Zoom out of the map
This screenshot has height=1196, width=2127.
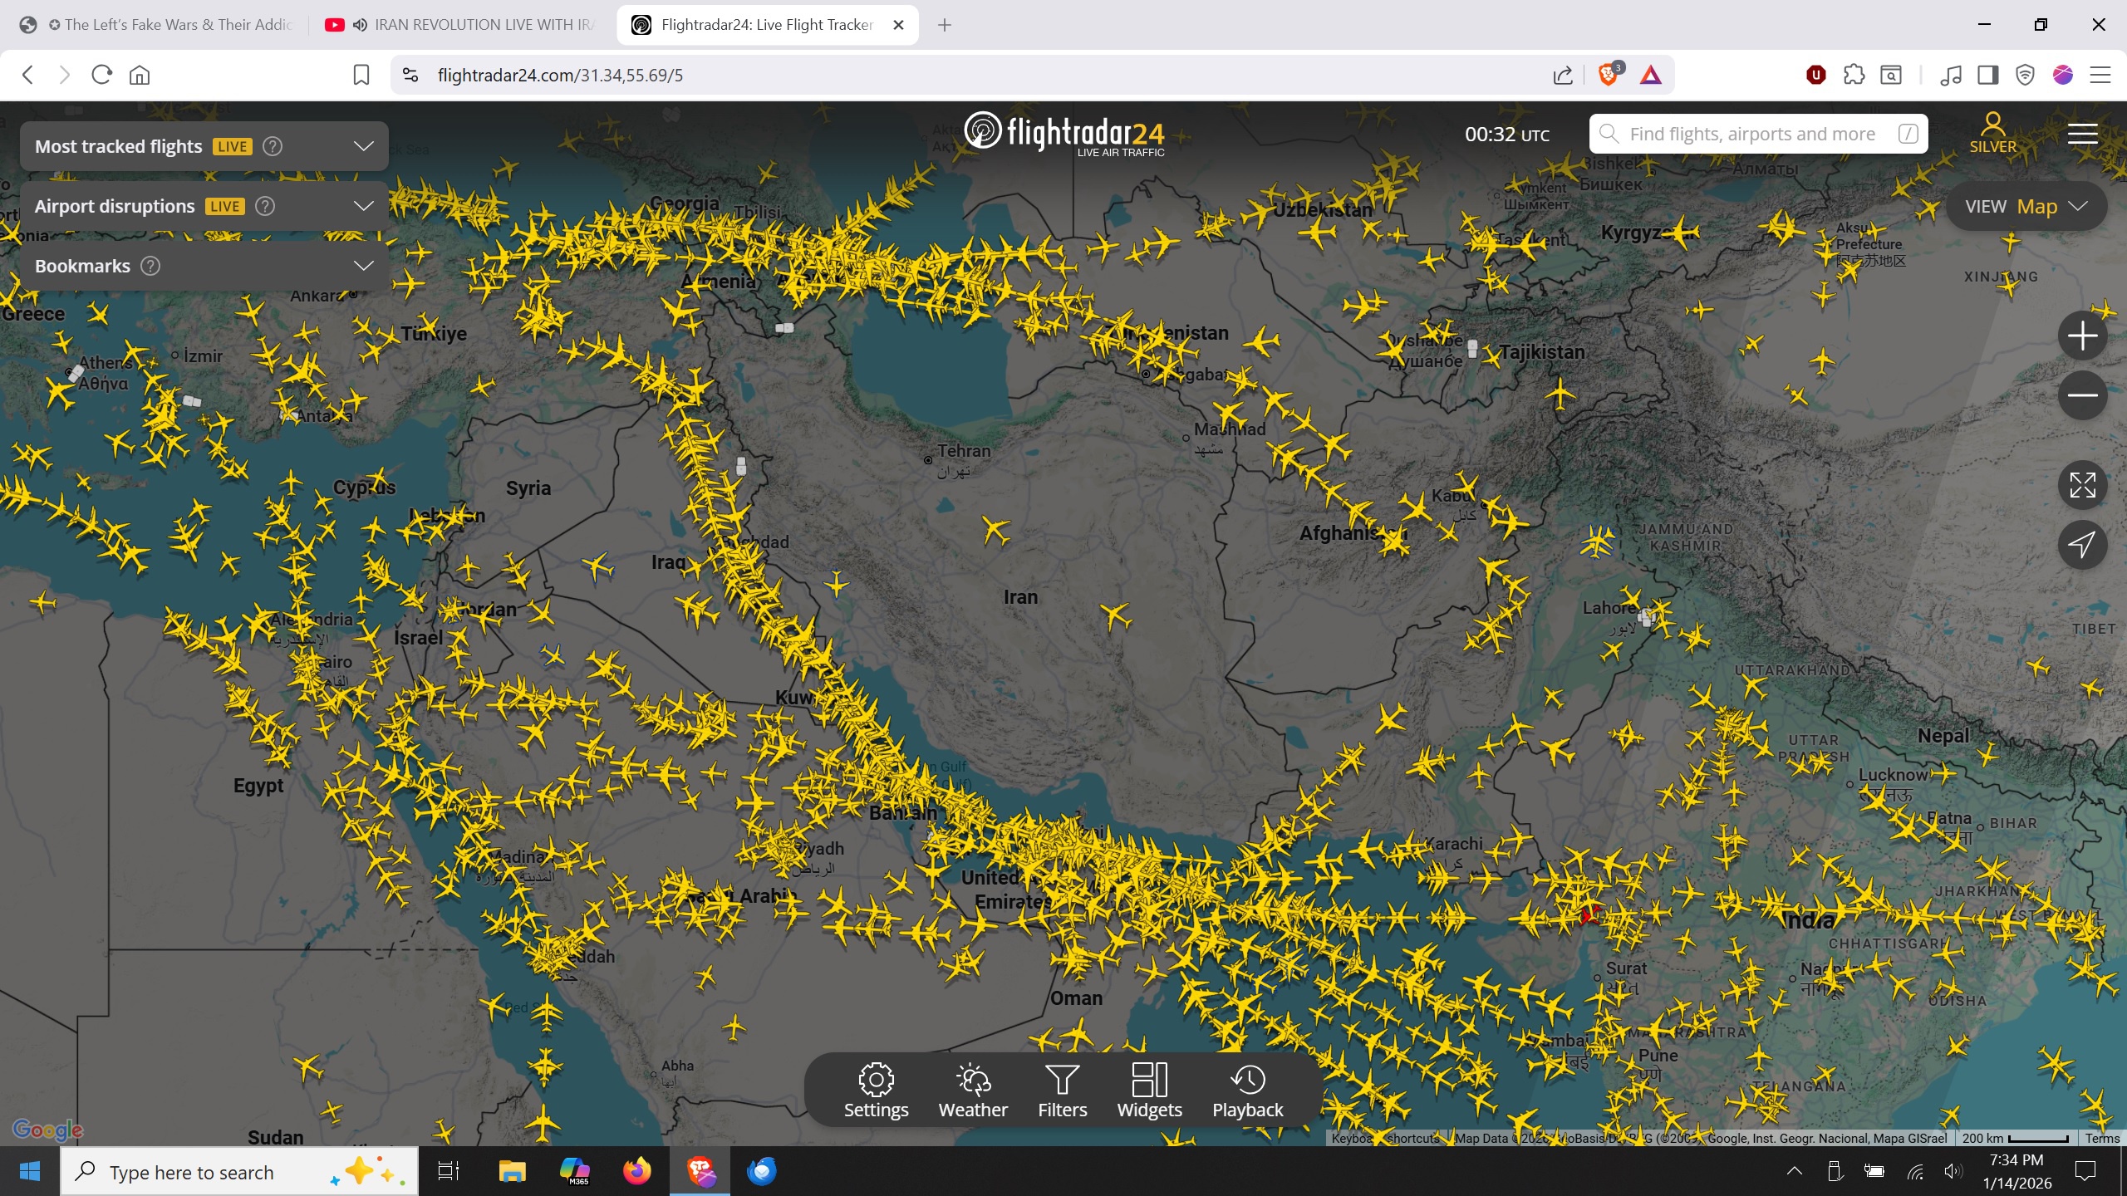[x=2082, y=395]
